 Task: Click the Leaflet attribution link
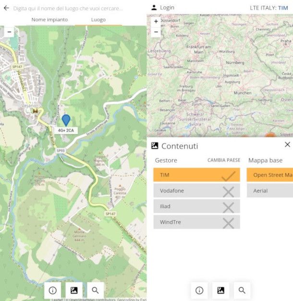[x=57, y=300]
